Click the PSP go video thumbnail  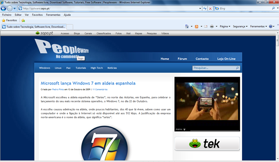(207, 101)
